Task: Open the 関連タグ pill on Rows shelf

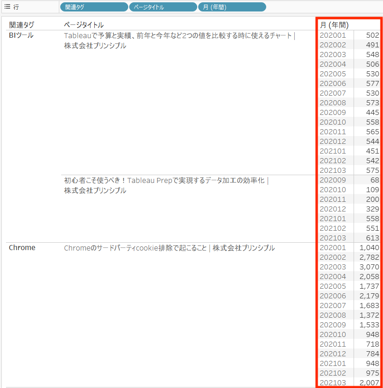Action: 94,7
